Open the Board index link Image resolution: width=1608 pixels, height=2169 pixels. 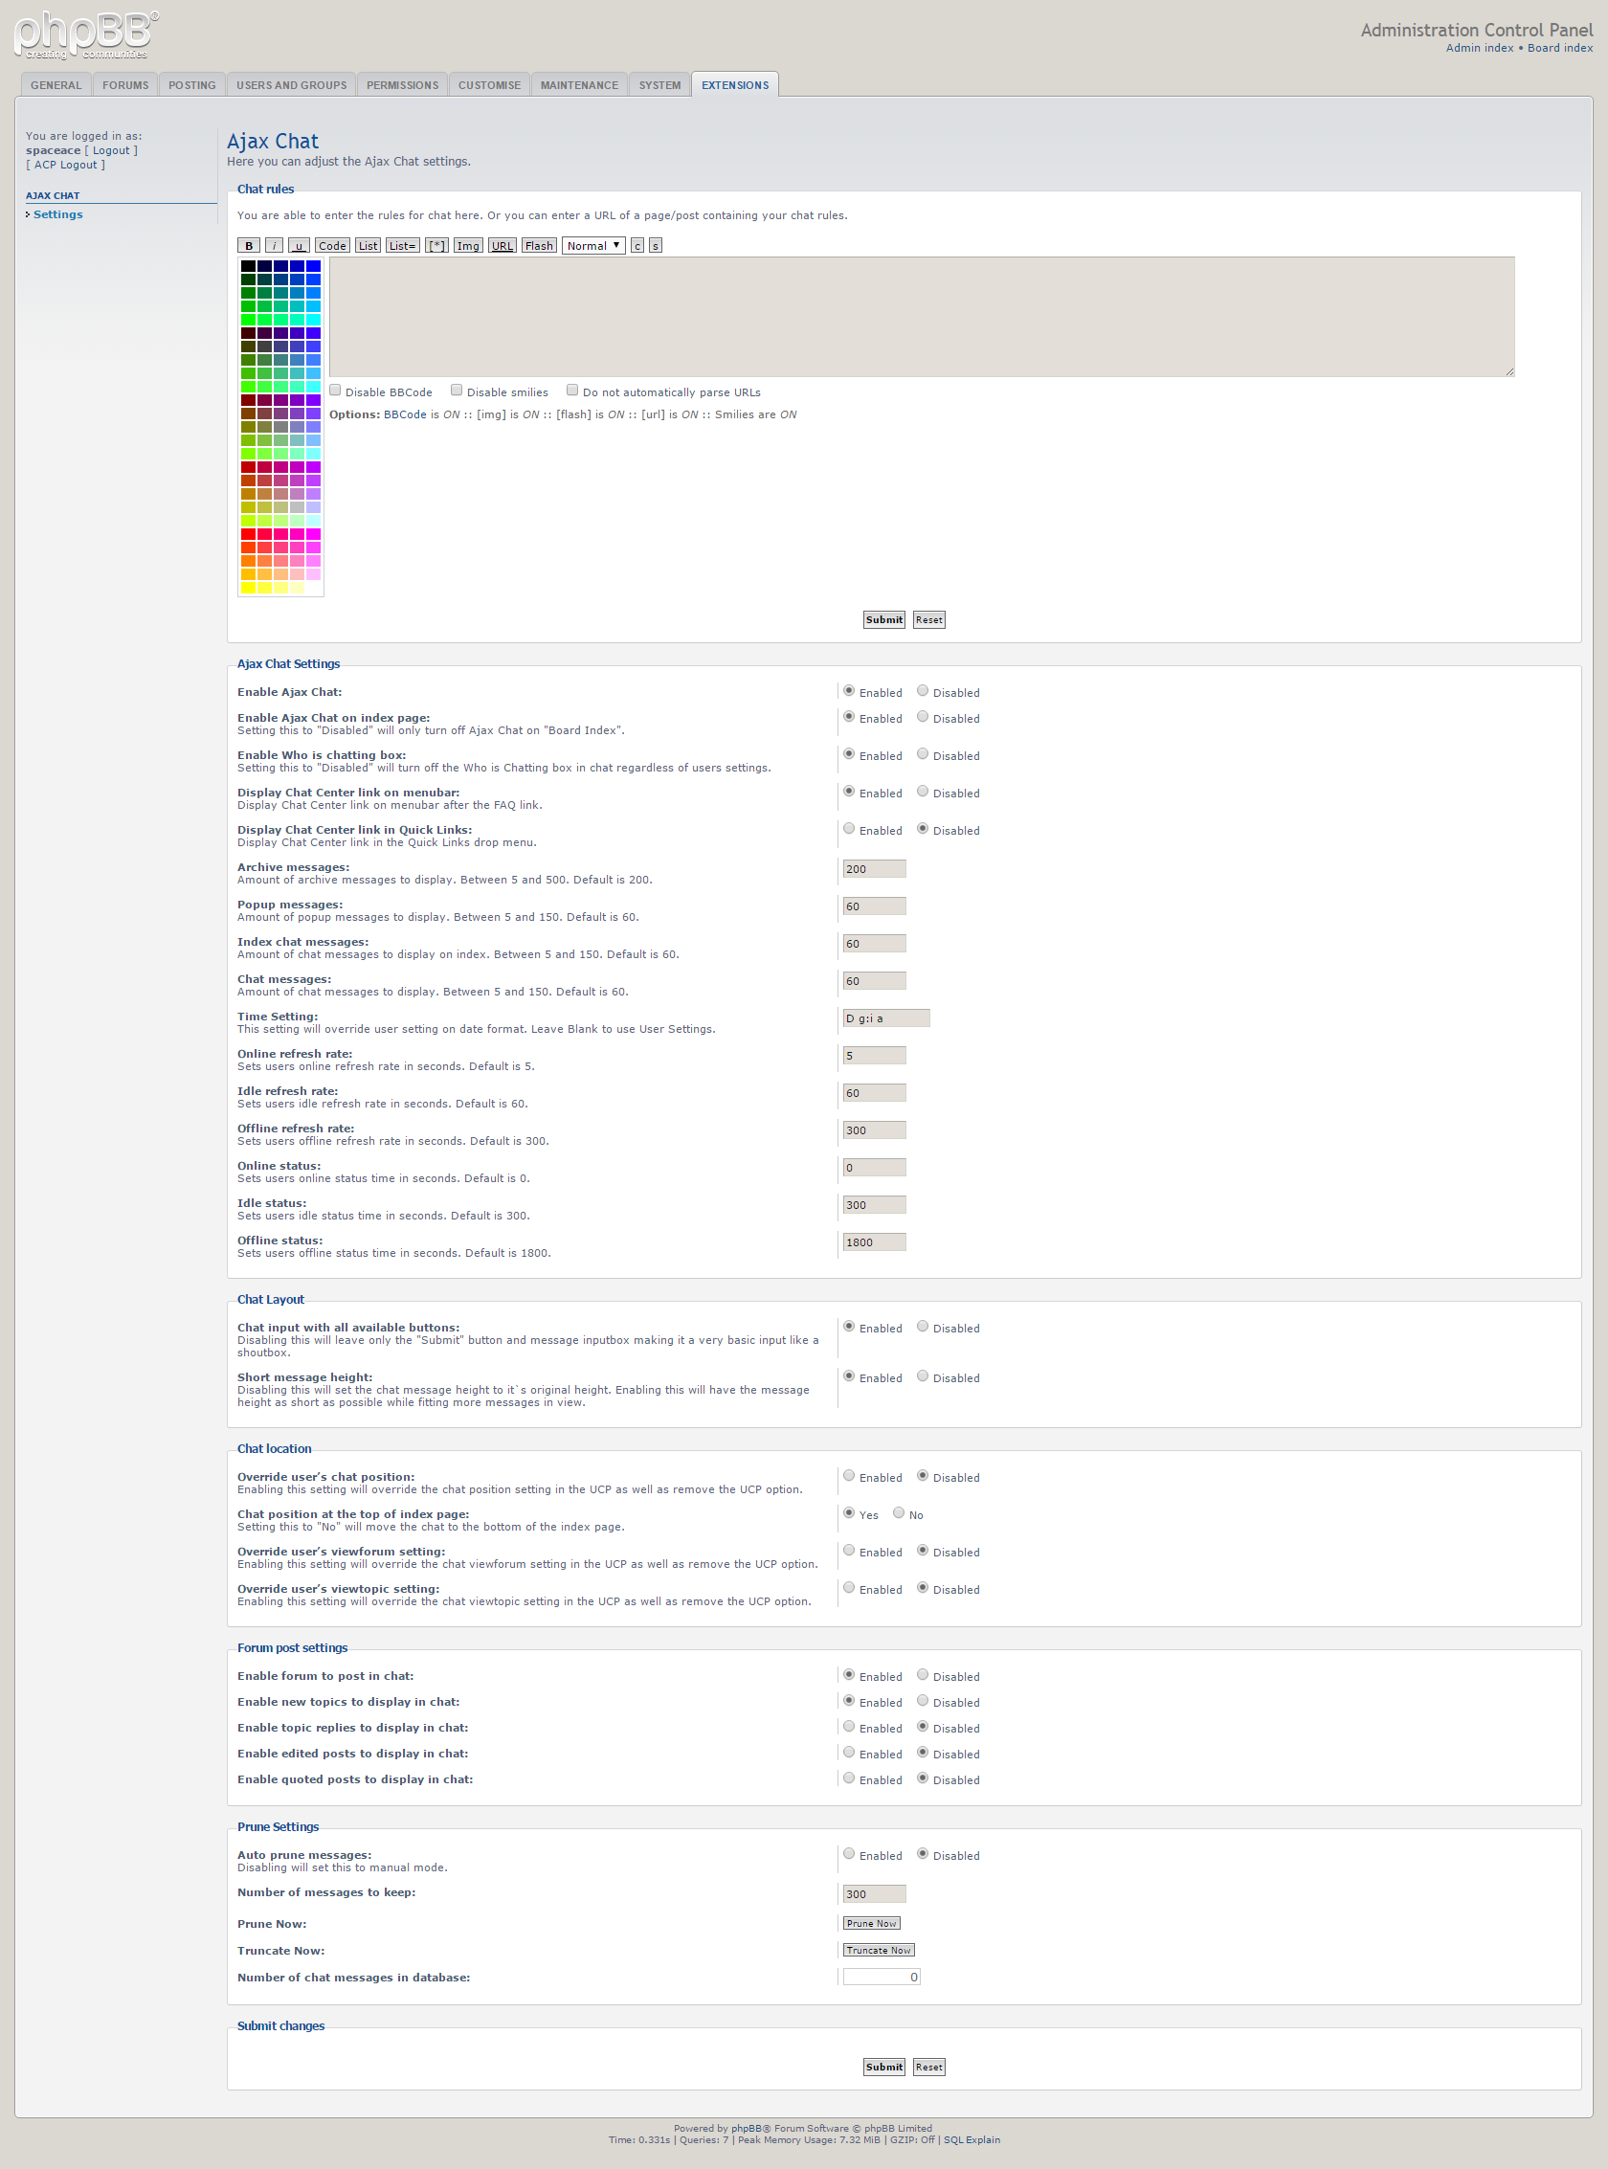pyautogui.click(x=1559, y=48)
